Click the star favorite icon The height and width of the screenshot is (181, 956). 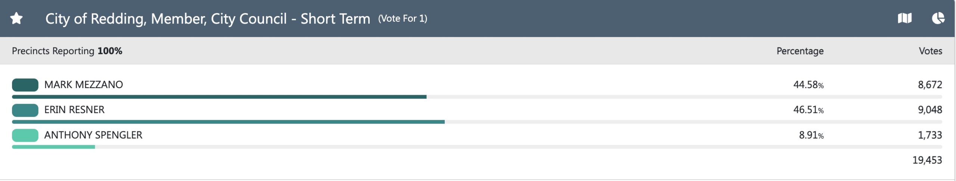pos(16,18)
